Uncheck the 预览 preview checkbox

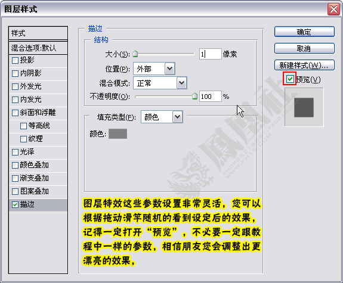pos(290,79)
